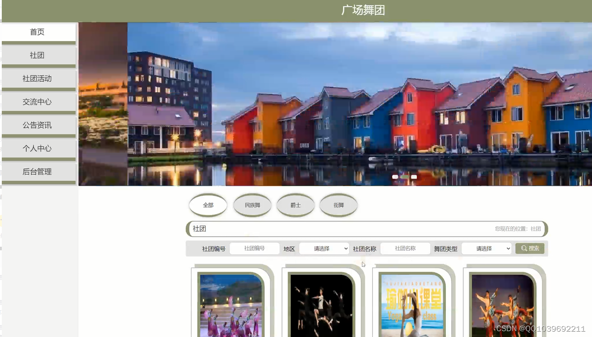Open the 地区 dropdown
This screenshot has height=337, width=592.
click(x=324, y=249)
